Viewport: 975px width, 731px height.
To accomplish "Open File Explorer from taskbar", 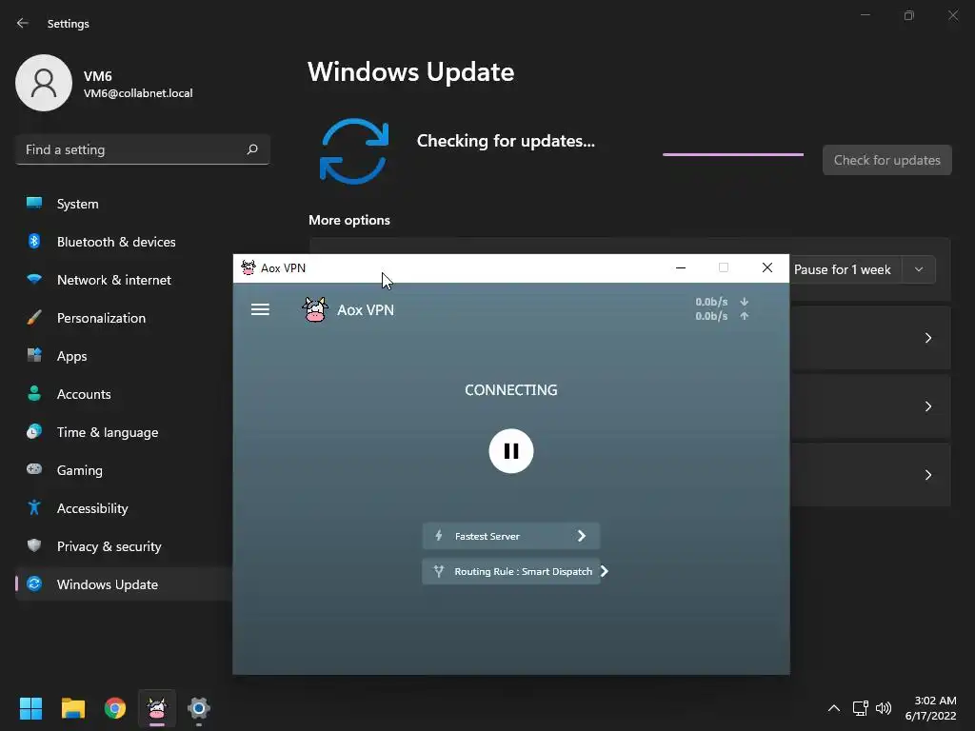I will pos(72,708).
